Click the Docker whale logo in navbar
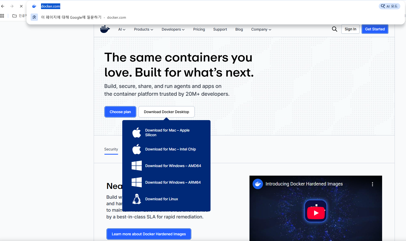 coord(105,29)
